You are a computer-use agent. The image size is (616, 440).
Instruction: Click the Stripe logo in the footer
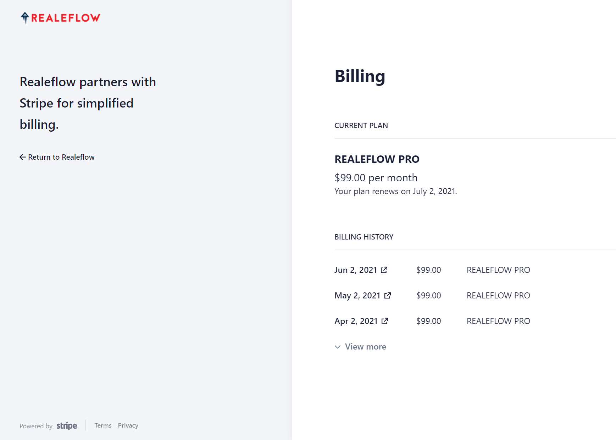click(67, 426)
